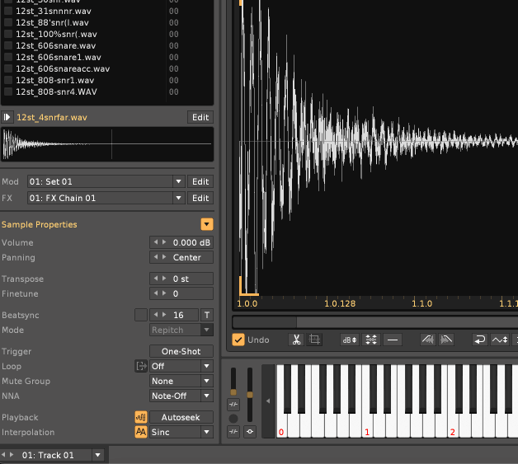
Task: Click Edit button next to FX chain
Action: coord(200,199)
